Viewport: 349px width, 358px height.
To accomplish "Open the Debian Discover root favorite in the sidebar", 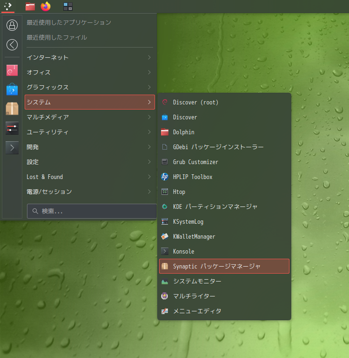I will (12, 70).
